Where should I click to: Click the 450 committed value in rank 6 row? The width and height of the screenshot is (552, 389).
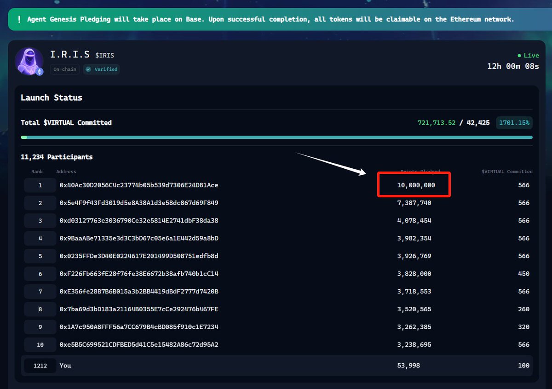523,274
